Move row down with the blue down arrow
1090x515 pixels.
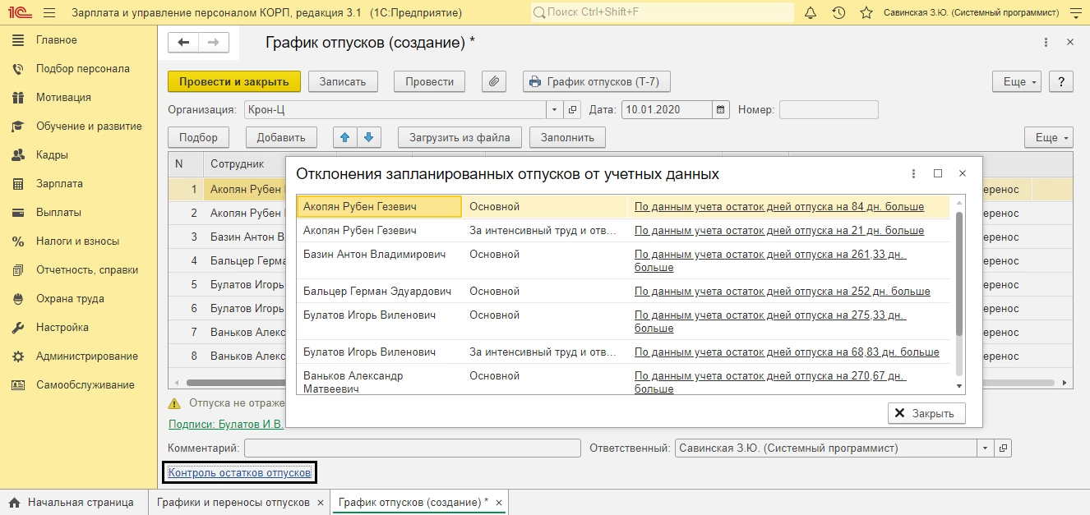point(368,137)
